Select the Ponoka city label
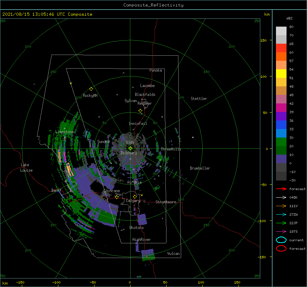Screen dimensions: 307x287 click(x=156, y=70)
